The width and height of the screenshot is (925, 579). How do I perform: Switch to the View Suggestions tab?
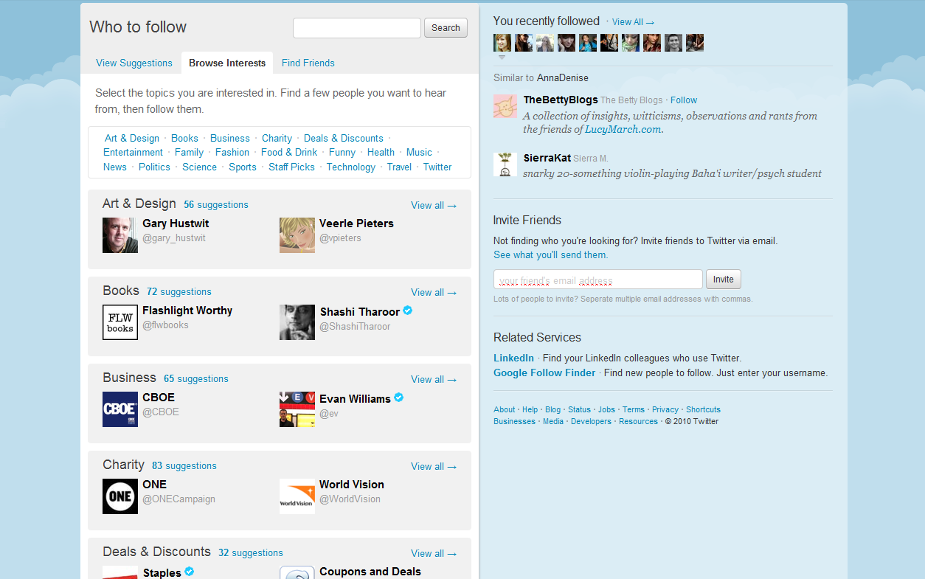(x=134, y=63)
